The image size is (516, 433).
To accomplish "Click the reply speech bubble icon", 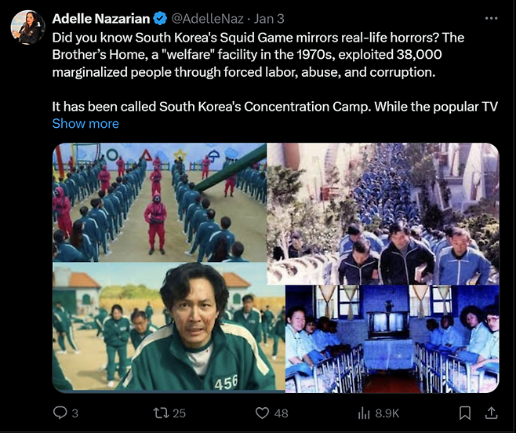I will tap(60, 413).
